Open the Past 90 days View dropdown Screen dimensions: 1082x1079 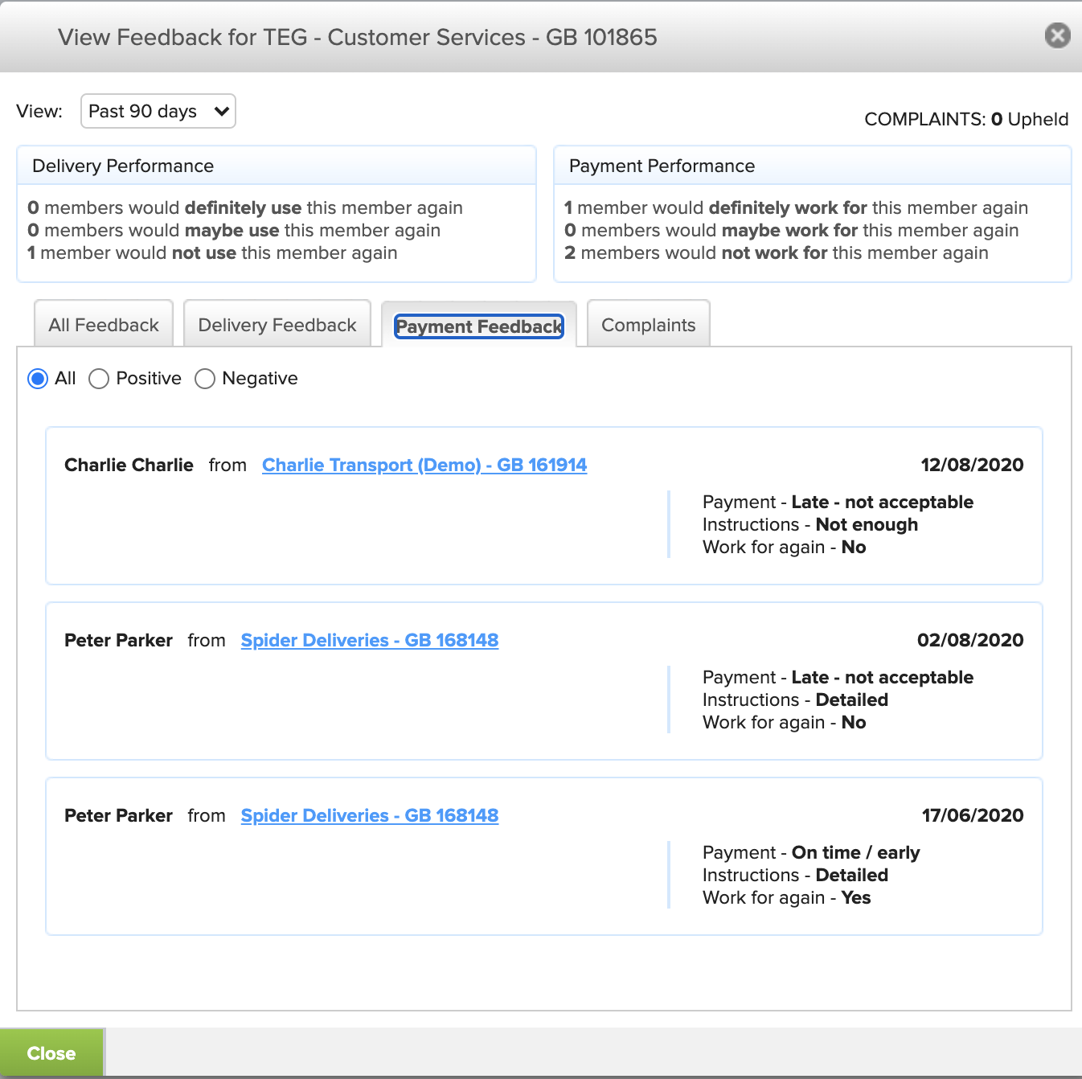(x=158, y=111)
